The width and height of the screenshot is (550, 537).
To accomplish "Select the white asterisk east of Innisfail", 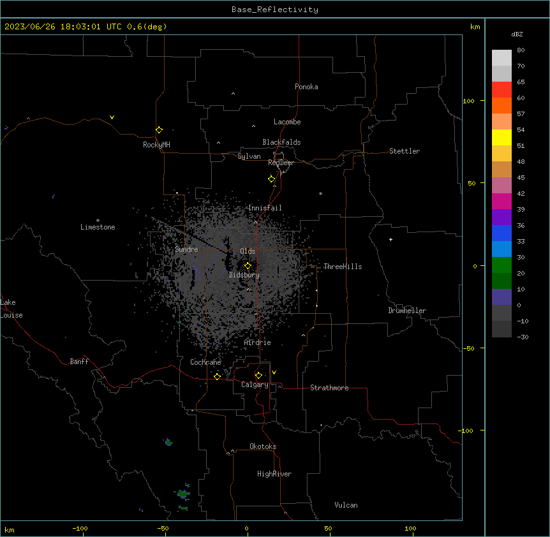I will pos(320,193).
